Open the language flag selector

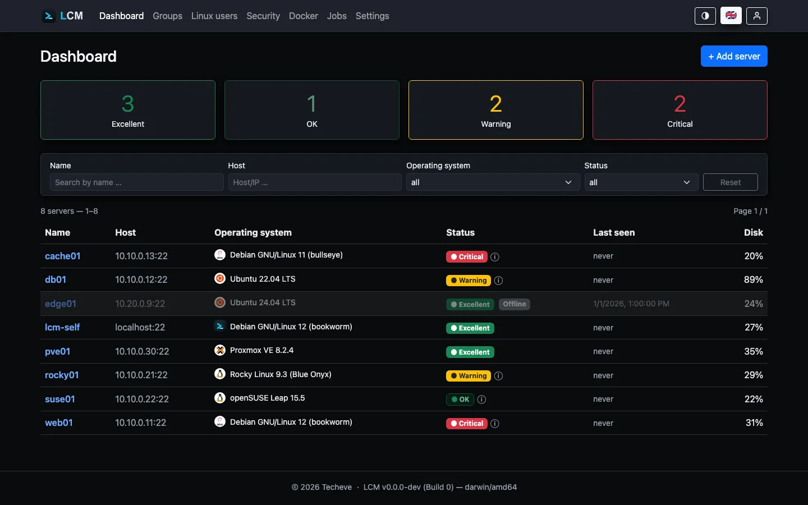tap(731, 16)
